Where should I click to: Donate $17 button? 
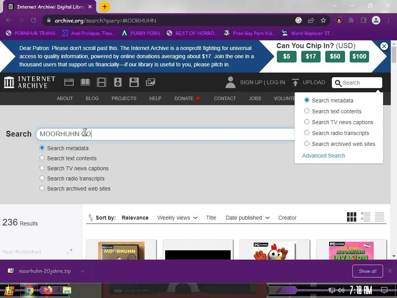(311, 57)
